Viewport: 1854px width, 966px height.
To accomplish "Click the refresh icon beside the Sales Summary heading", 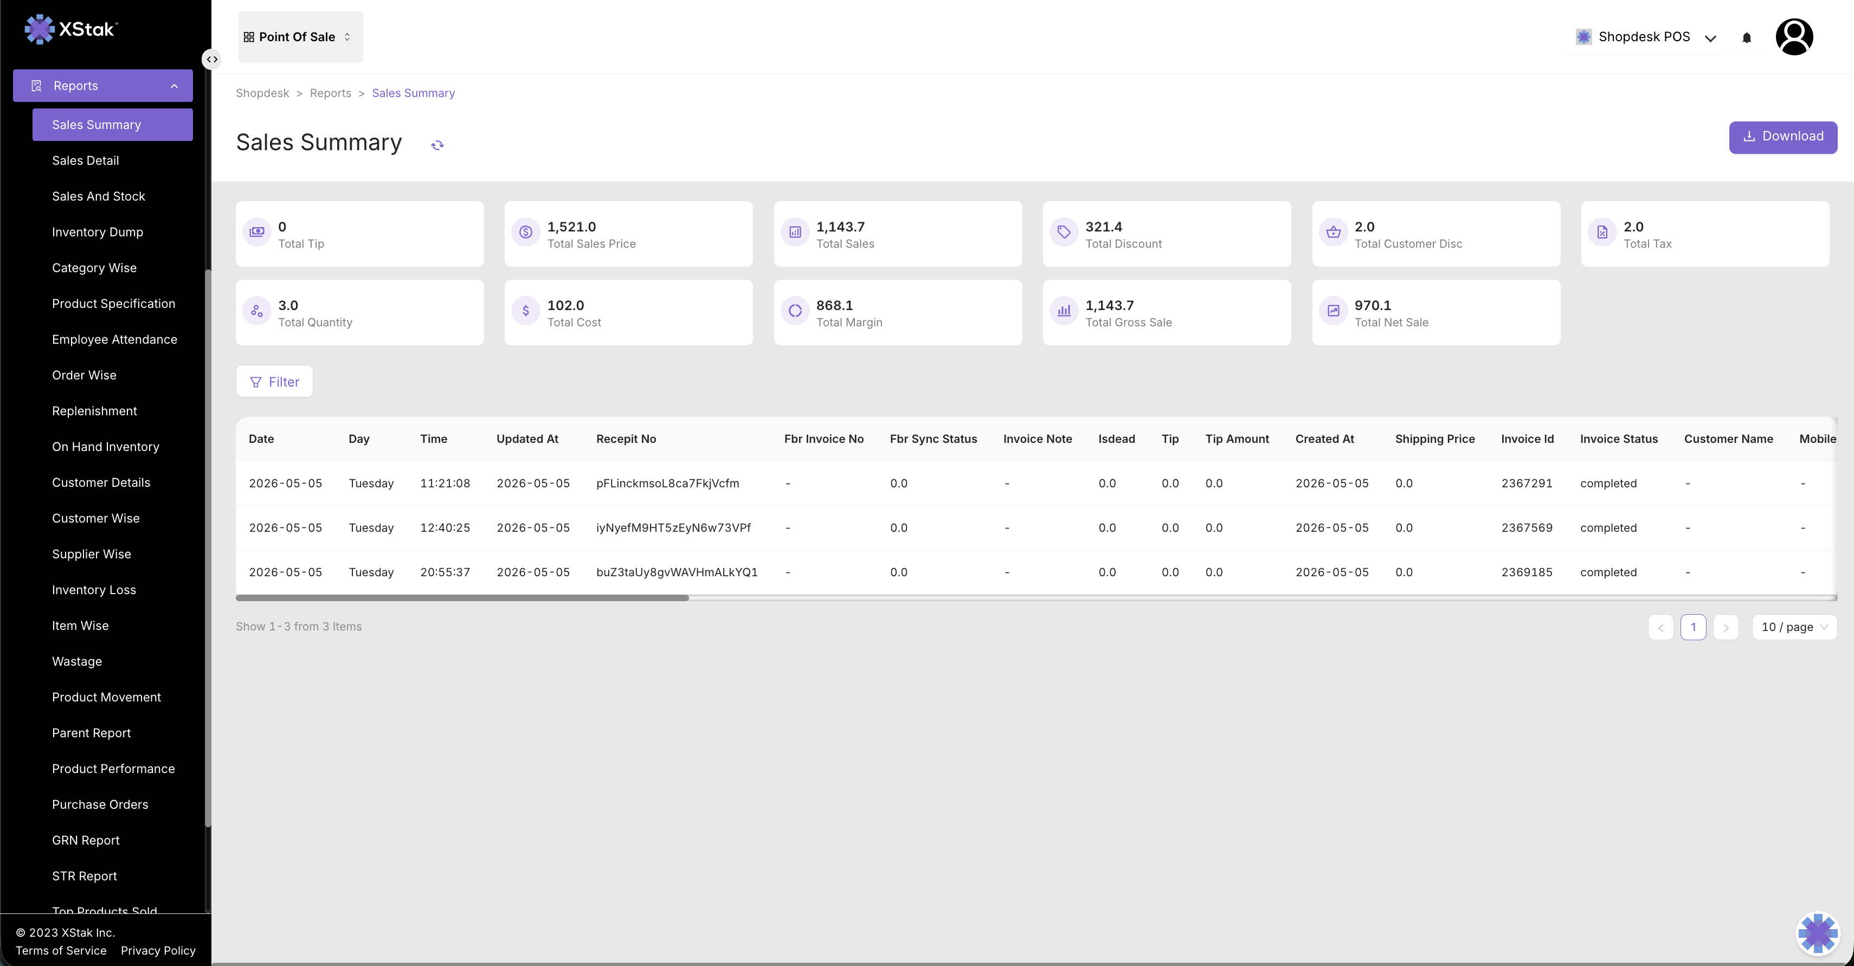I will [x=437, y=145].
